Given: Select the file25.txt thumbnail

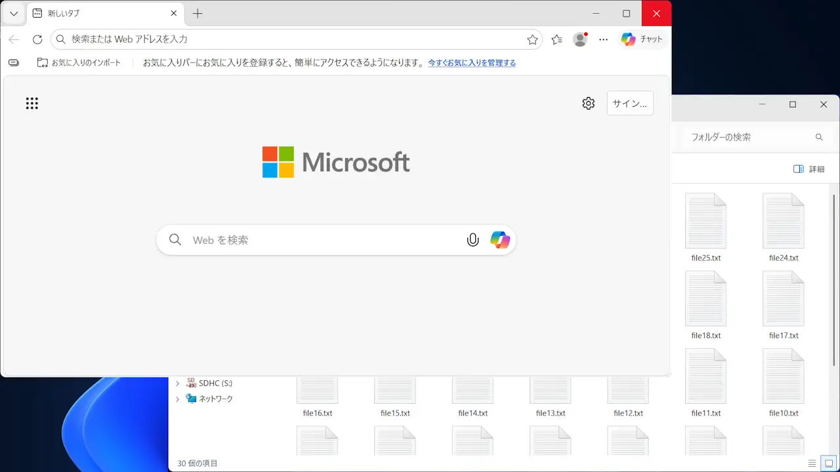Looking at the screenshot, I should coord(705,221).
